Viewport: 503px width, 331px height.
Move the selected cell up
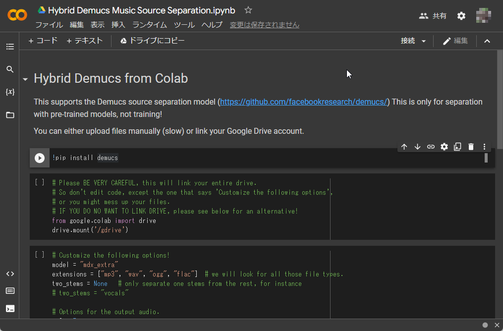tap(404, 147)
